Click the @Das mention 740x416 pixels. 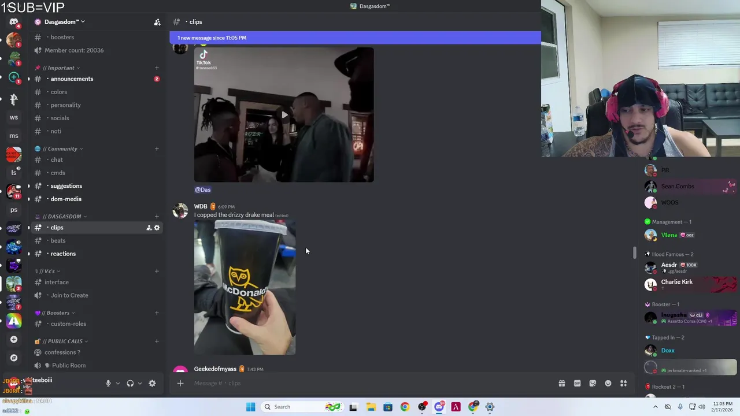pos(203,190)
